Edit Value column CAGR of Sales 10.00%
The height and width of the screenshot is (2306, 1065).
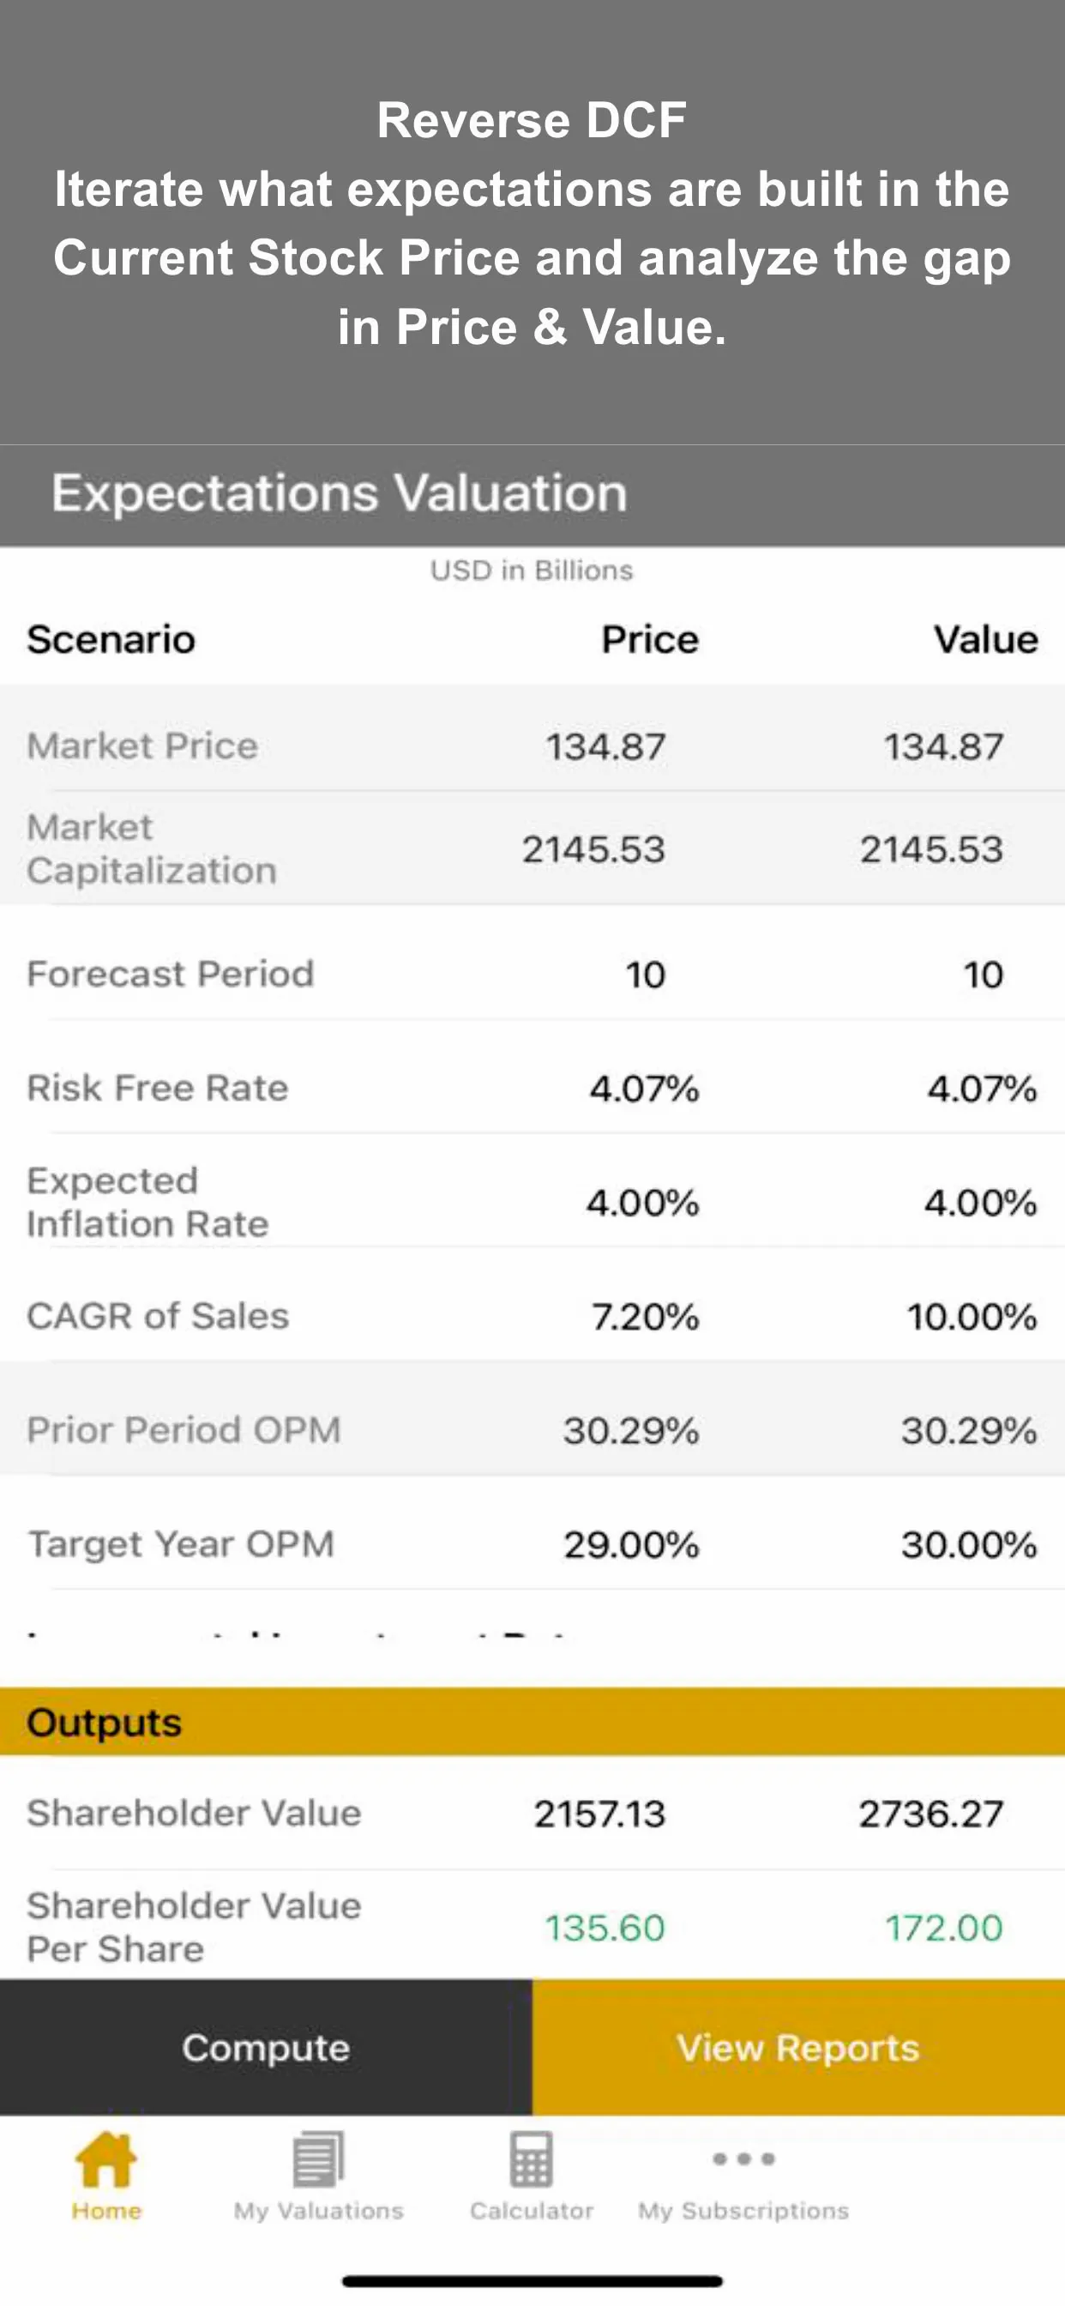972,1317
